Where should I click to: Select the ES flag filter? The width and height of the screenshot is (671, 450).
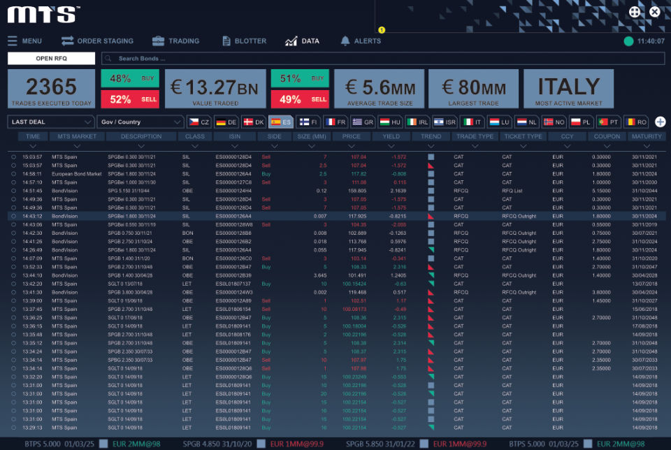click(x=281, y=122)
